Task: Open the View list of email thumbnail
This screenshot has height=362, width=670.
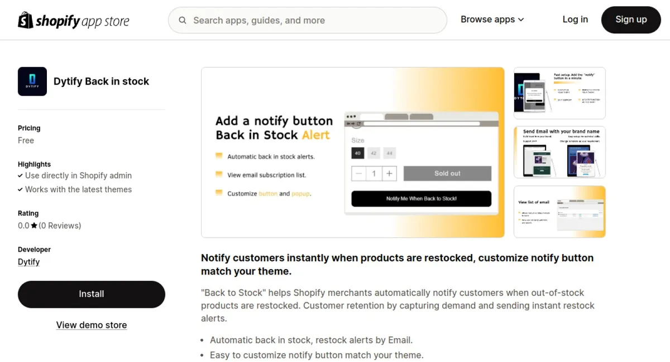Action: tap(559, 212)
